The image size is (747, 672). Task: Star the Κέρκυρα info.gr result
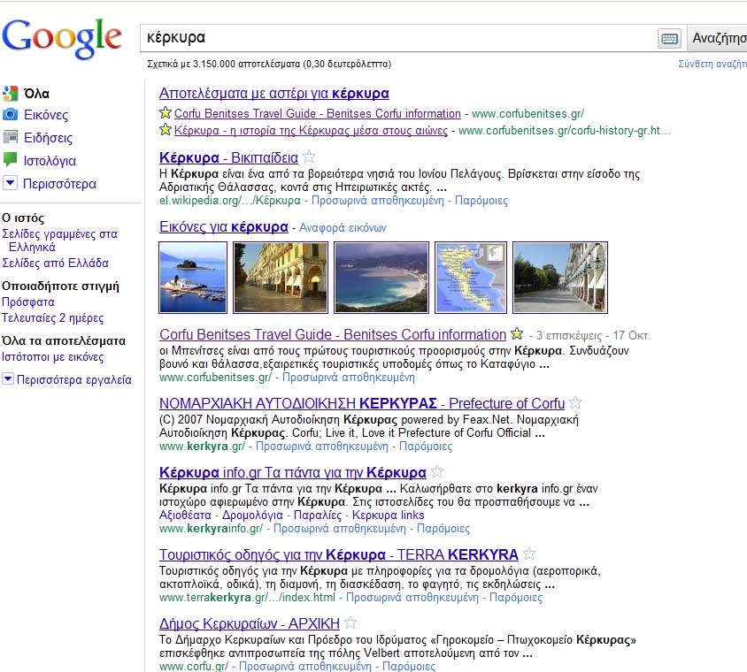(x=437, y=471)
